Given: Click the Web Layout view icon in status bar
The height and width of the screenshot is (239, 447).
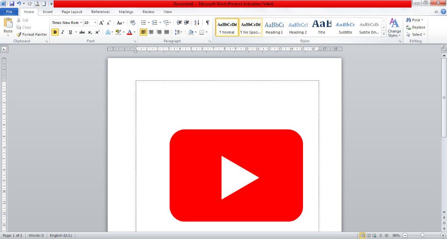Looking at the screenshot, I should point(375,236).
